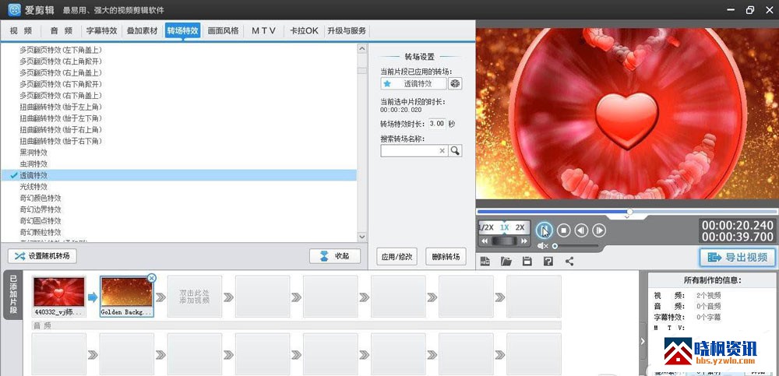This screenshot has height=376, width=779.
Task: Click the blue transition arrow between clips
Action: coord(93,297)
